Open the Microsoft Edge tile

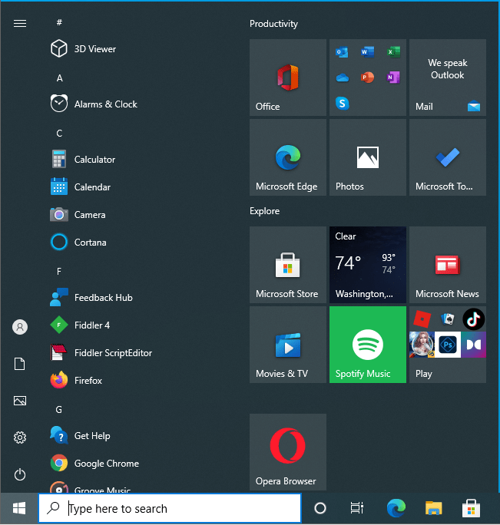(288, 157)
